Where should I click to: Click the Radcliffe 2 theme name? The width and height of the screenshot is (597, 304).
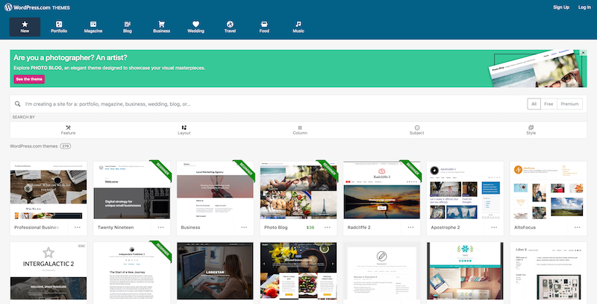click(x=359, y=227)
